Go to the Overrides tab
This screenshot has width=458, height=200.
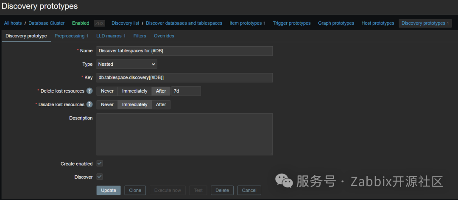click(164, 36)
